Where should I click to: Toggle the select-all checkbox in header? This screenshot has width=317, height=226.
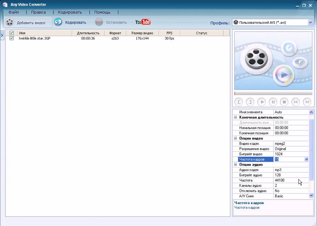coord(12,33)
